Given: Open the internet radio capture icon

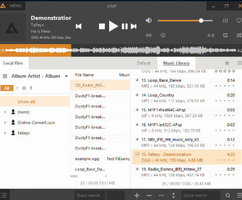Looking at the screenshot, I should 148,35.
